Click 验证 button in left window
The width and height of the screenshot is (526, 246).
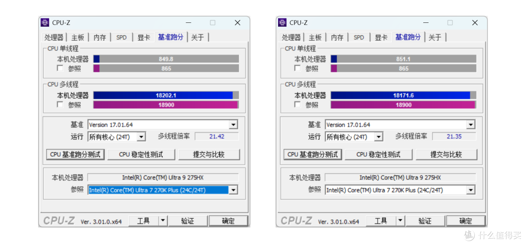point(188,221)
